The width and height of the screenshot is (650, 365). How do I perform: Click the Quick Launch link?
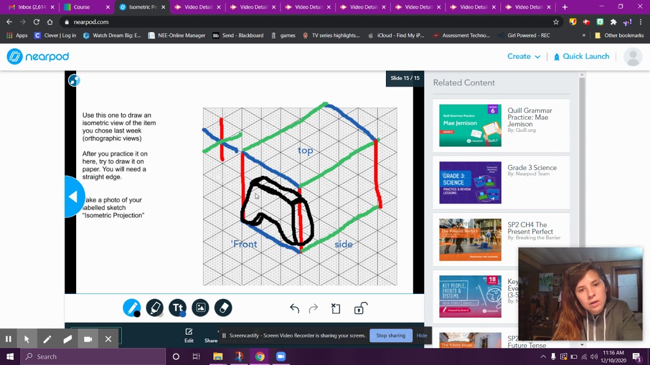point(581,56)
